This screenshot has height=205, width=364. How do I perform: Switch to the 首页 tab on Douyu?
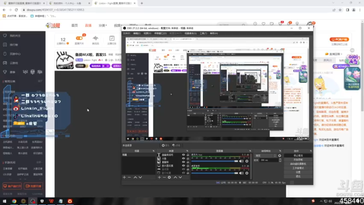(75, 26)
